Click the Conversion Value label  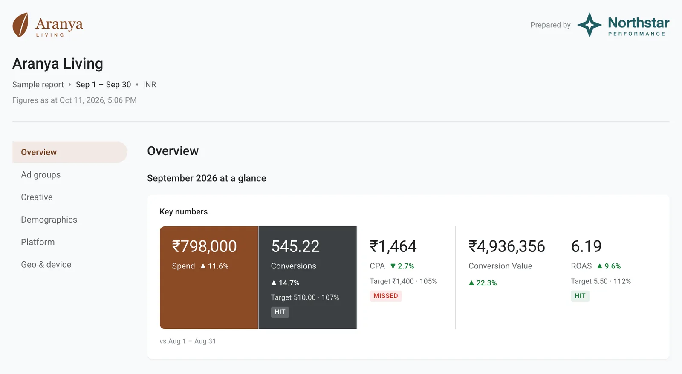500,266
